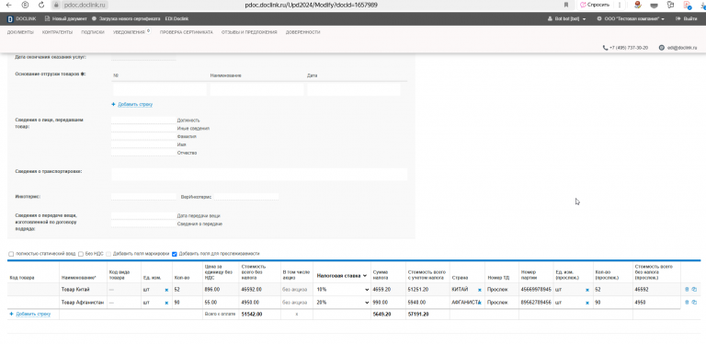Open the browser three-dots menu
The width and height of the screenshot is (706, 344).
620,5
